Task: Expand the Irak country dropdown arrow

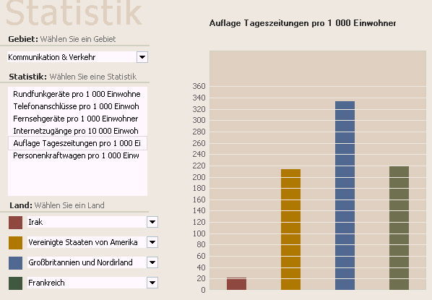Action: [x=152, y=222]
